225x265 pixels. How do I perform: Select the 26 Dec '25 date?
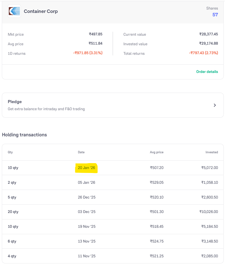(87, 197)
